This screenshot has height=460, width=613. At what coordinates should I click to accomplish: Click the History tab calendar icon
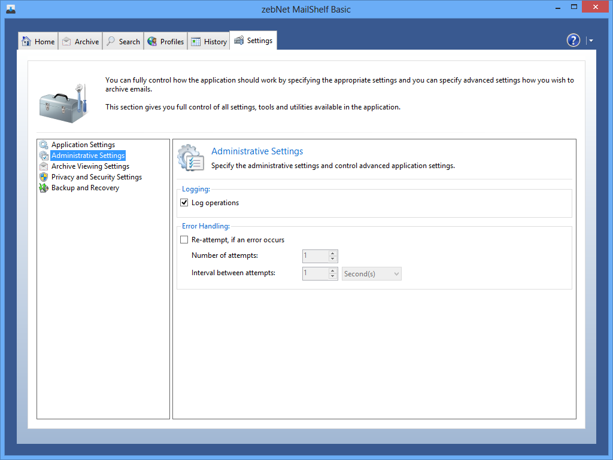pyautogui.click(x=196, y=41)
